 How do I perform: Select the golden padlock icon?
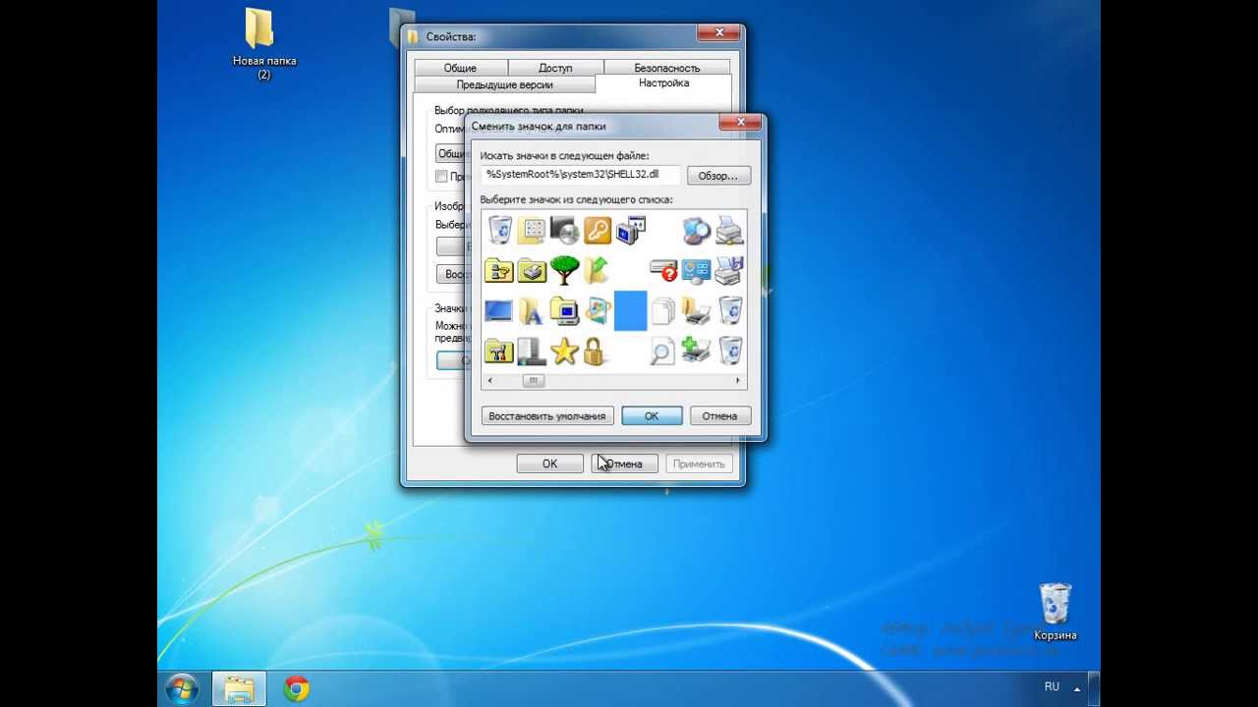coord(594,351)
